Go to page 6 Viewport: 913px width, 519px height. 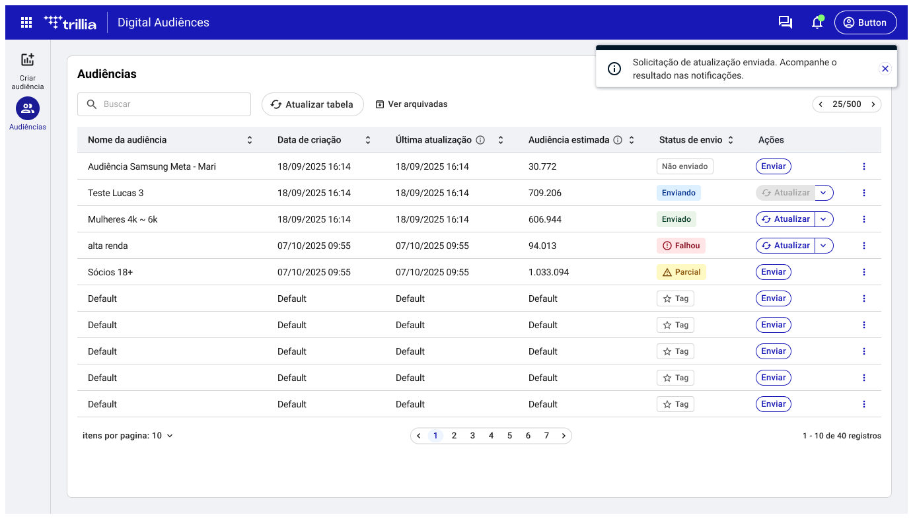529,436
